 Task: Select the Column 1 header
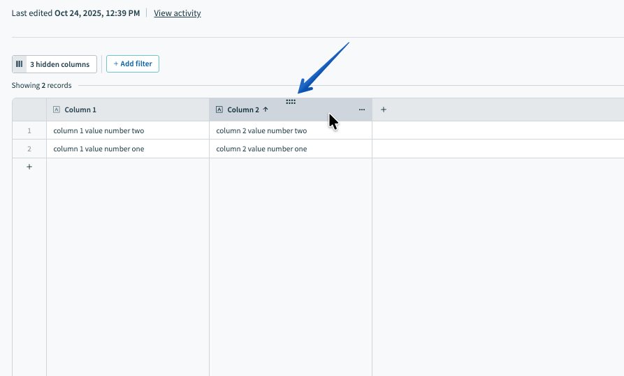[80, 110]
